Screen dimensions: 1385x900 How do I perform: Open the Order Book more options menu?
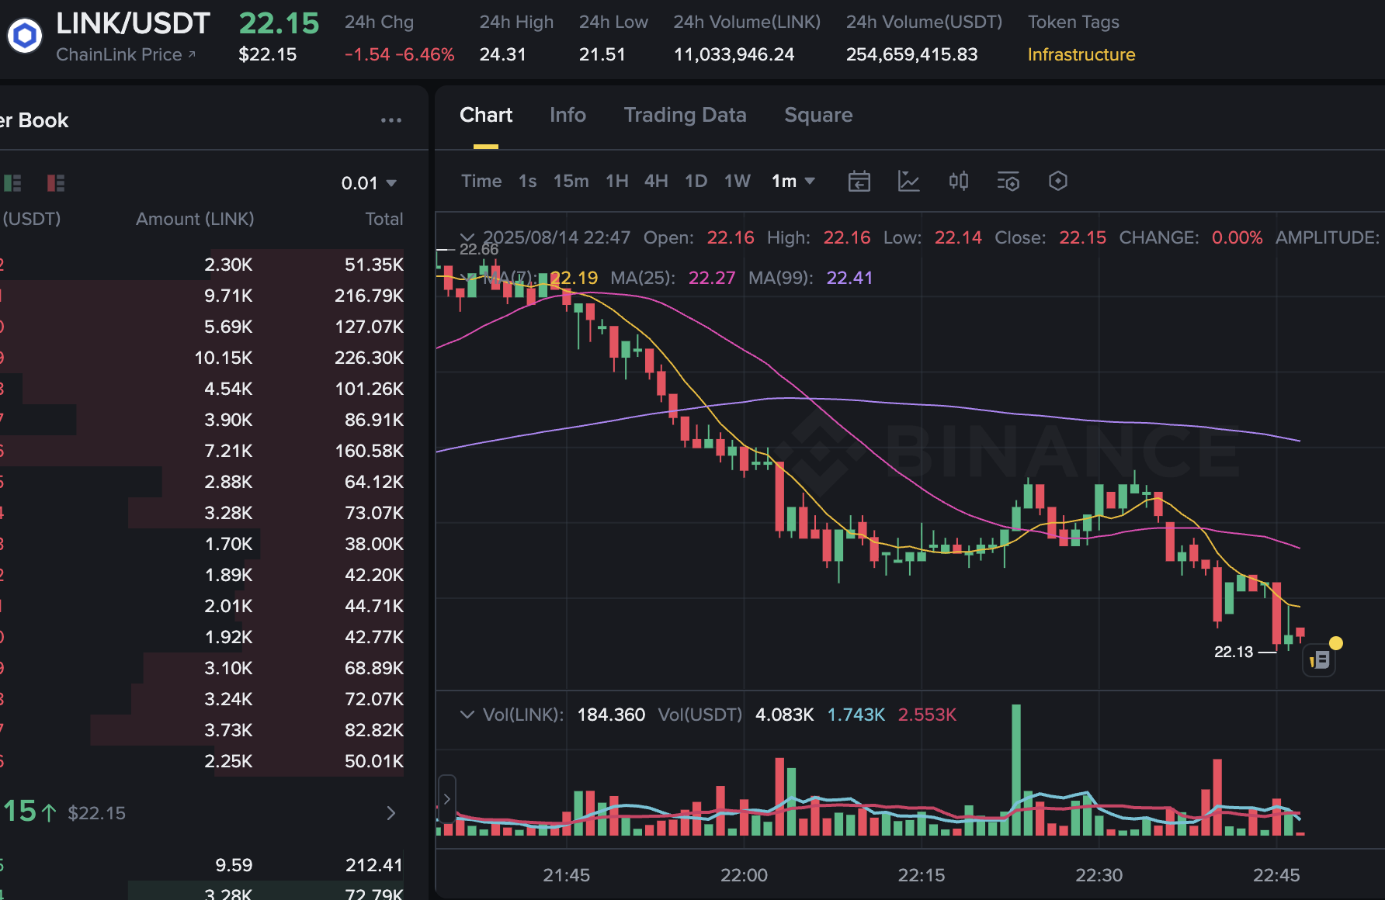(391, 120)
